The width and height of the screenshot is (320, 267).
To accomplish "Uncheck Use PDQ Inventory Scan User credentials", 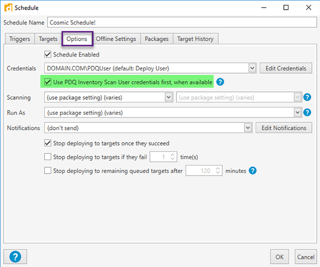I will [49, 82].
